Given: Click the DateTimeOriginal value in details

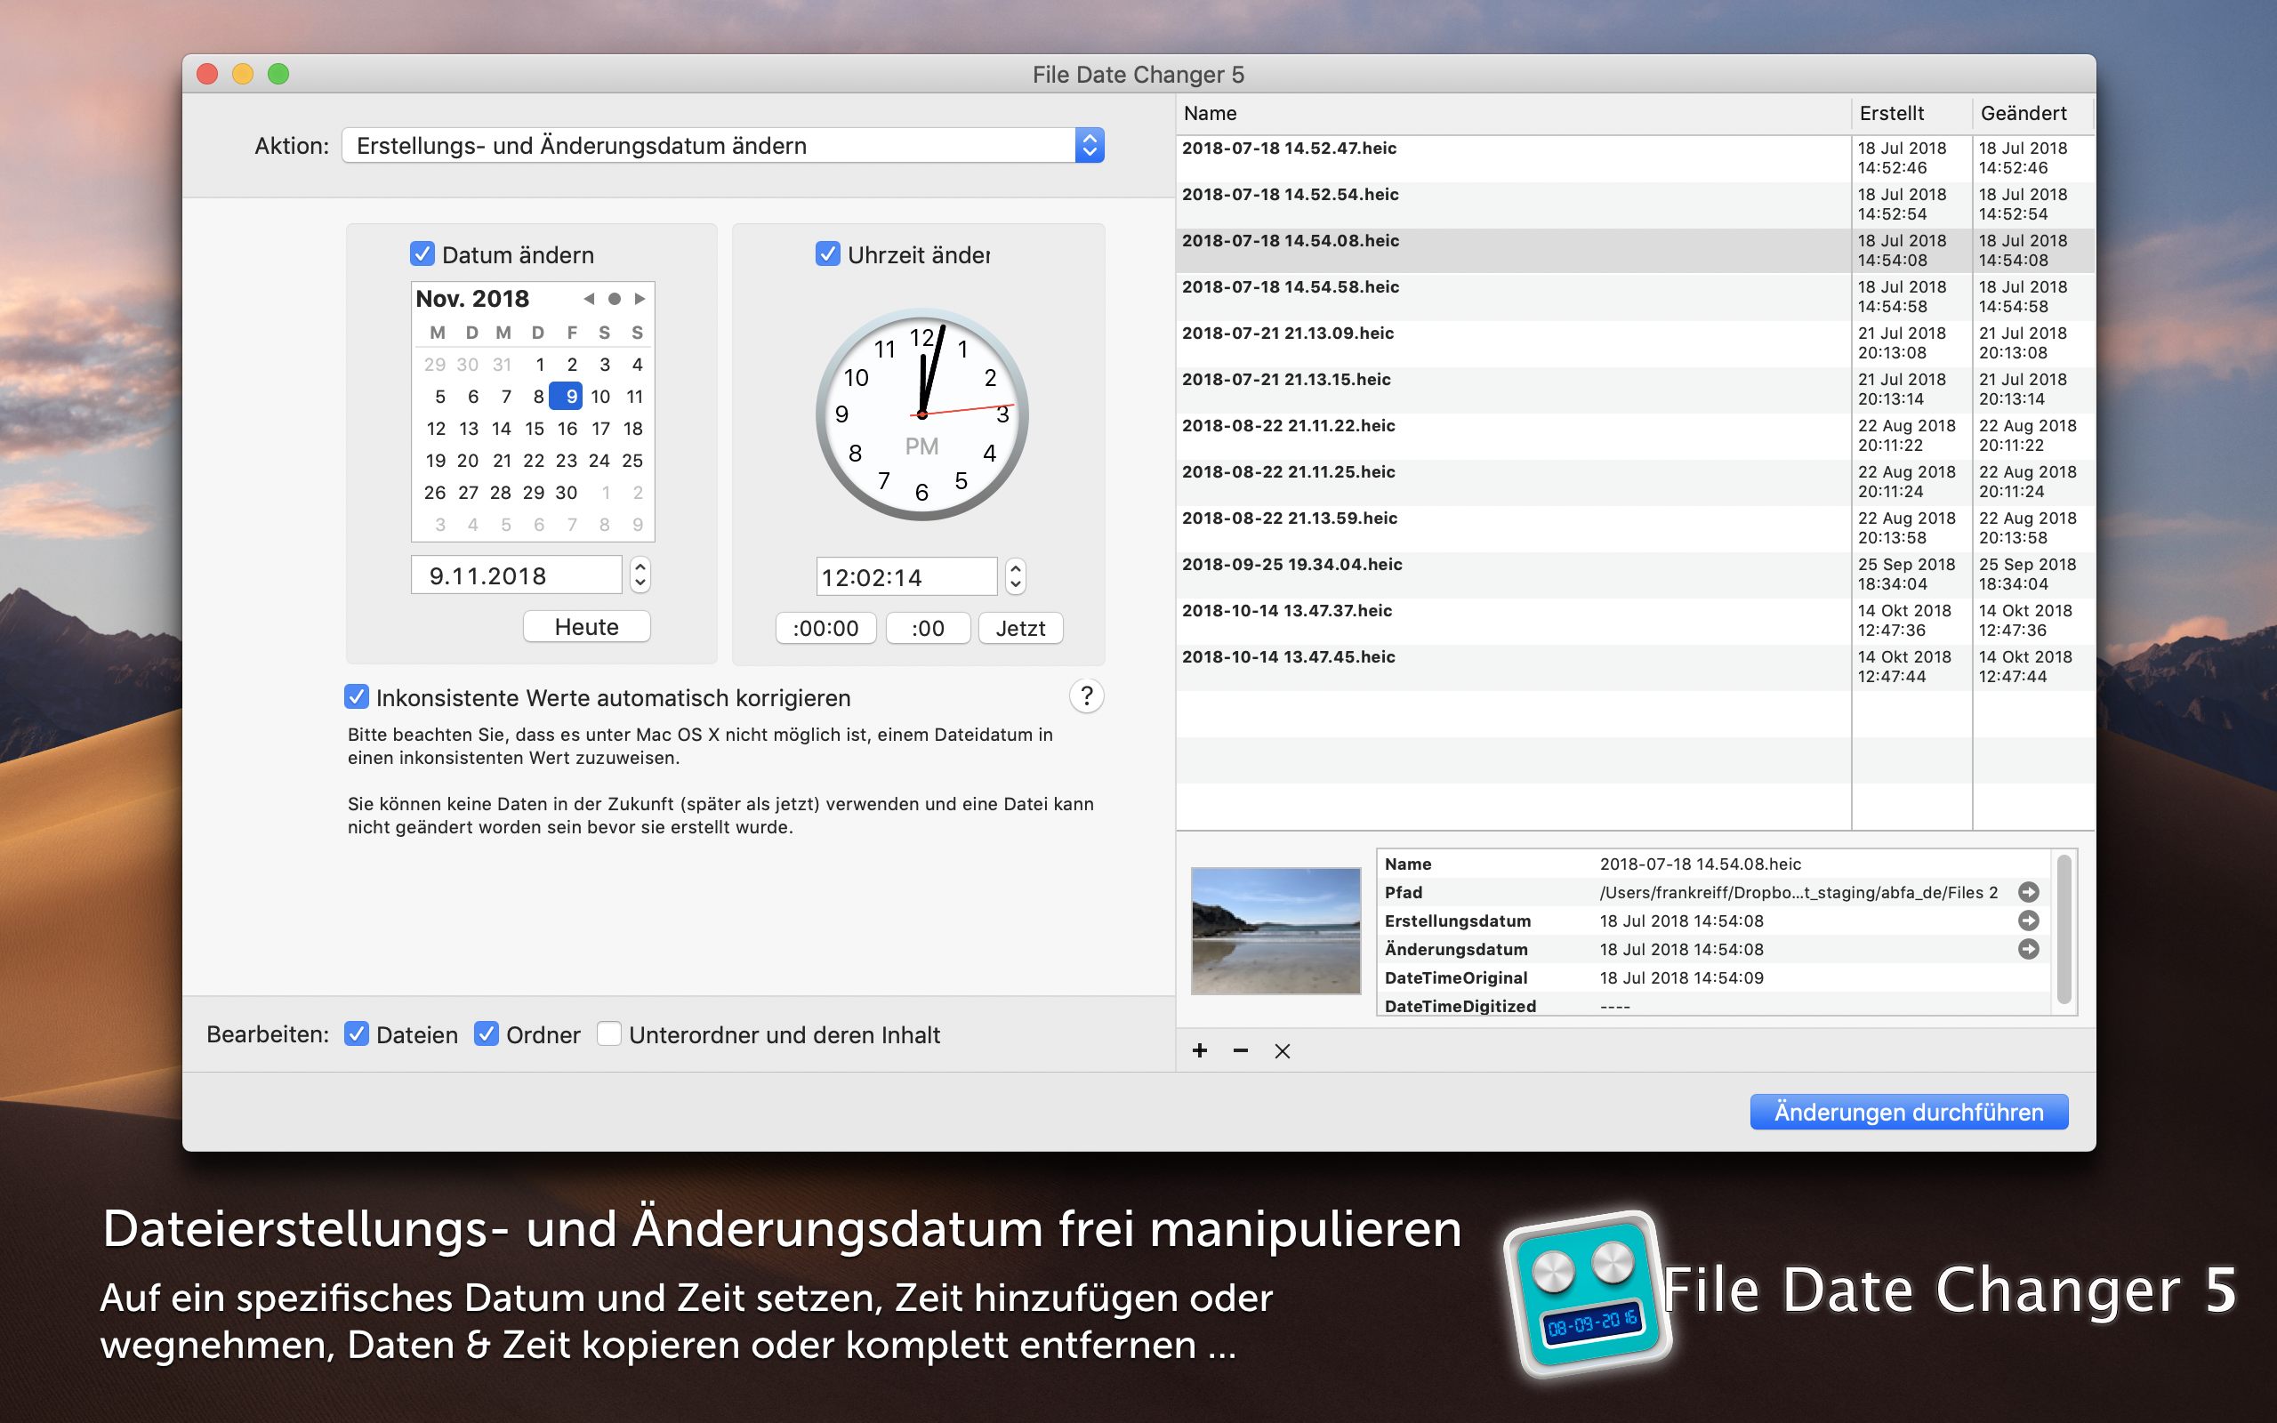Looking at the screenshot, I should 1681,977.
